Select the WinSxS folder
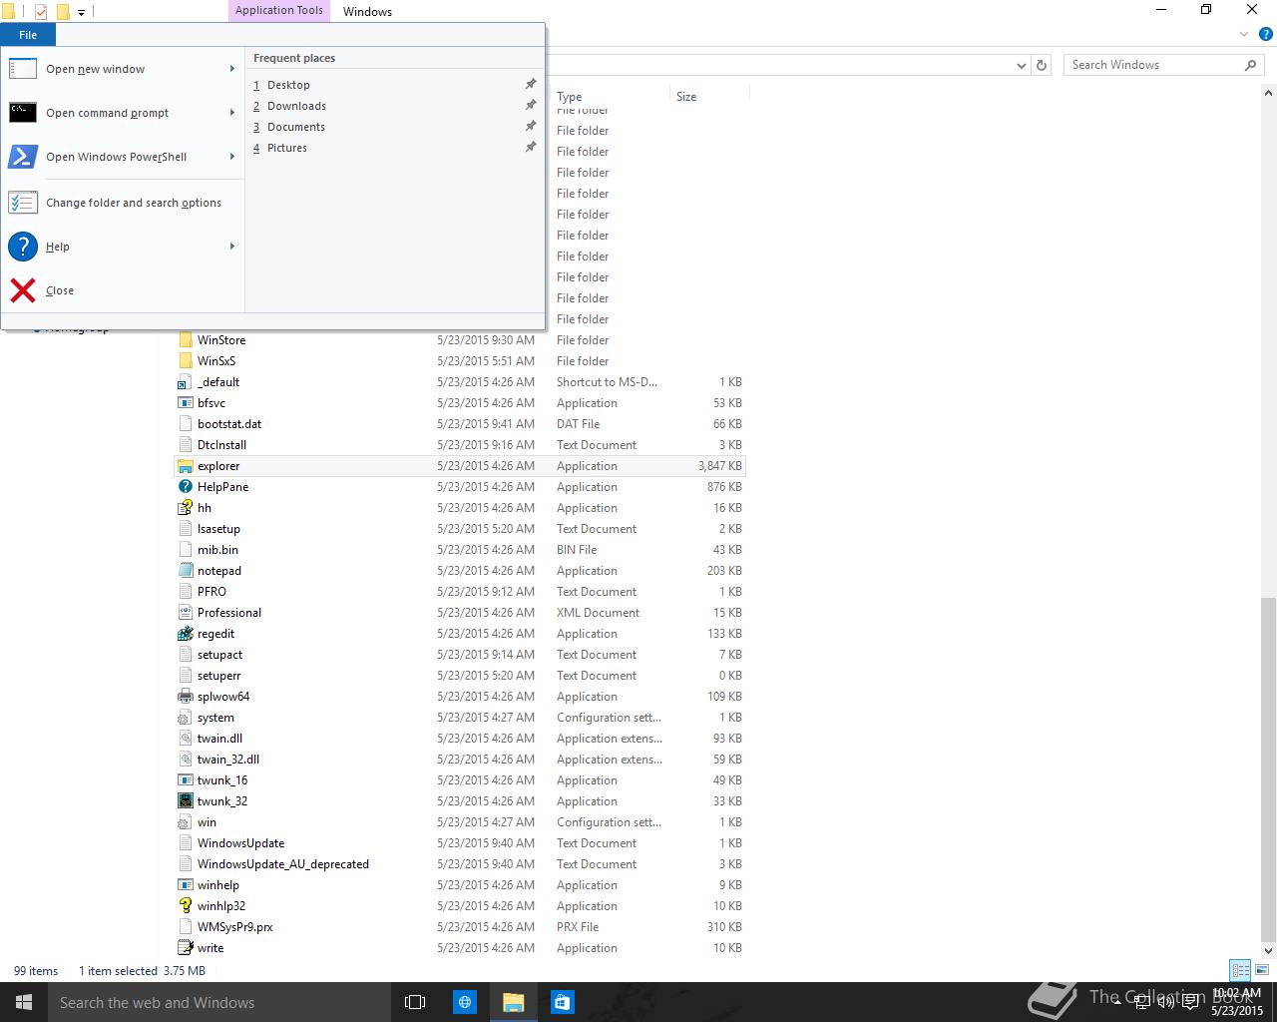Image resolution: width=1277 pixels, height=1022 pixels. (x=216, y=361)
